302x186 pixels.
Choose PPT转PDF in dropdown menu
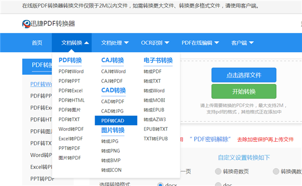69,148
